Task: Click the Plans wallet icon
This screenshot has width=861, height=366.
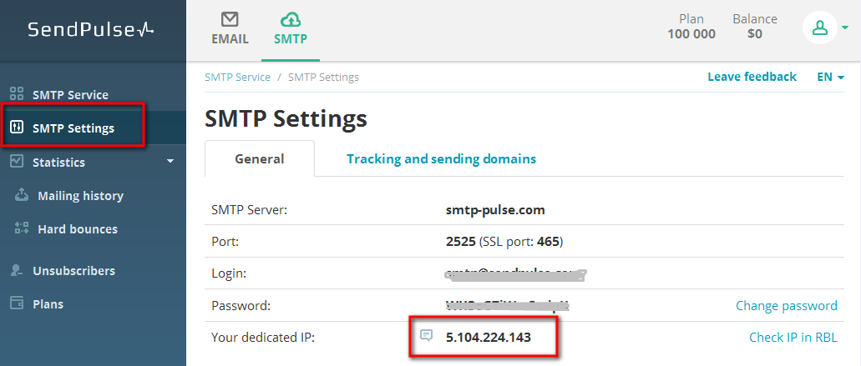Action: point(17,303)
